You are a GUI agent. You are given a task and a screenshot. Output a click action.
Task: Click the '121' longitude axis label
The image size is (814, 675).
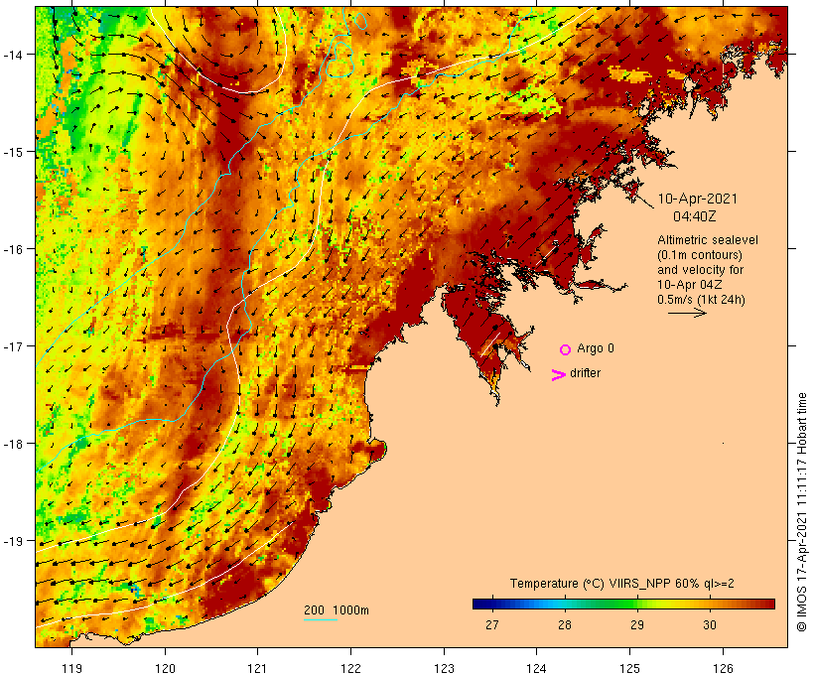pos(257,668)
